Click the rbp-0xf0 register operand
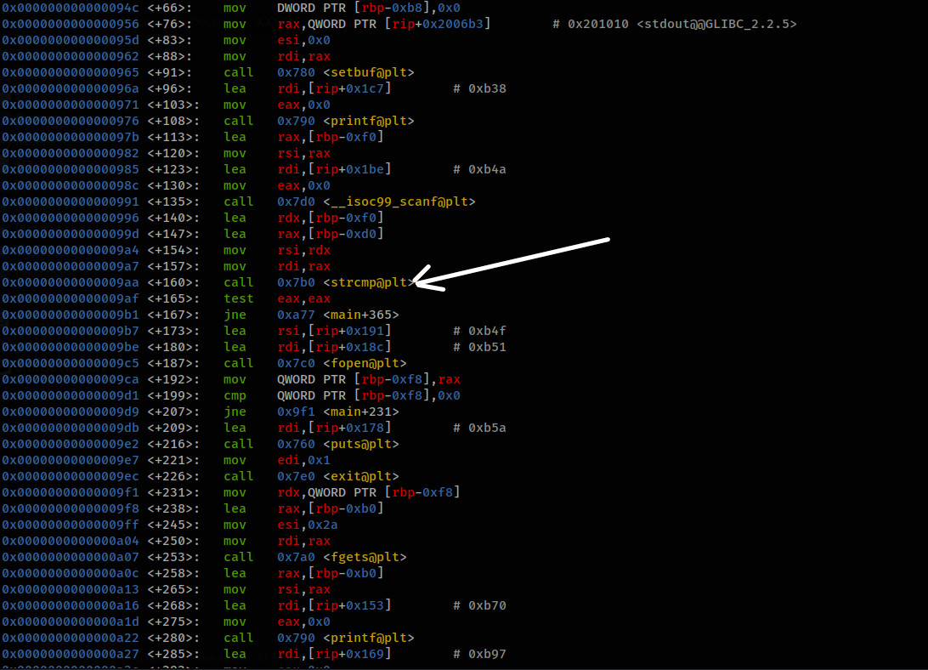 point(347,137)
